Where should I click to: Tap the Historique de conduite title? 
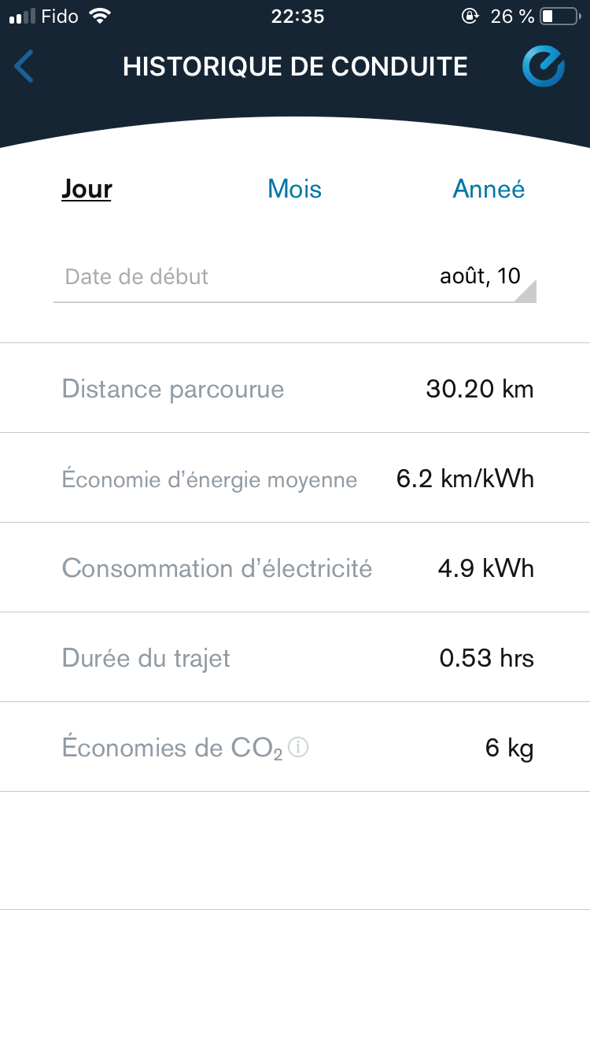tap(295, 67)
